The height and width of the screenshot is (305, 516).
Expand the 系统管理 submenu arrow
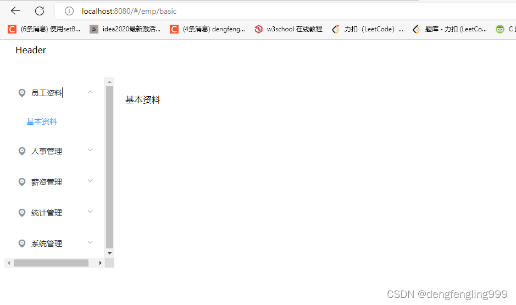90,242
